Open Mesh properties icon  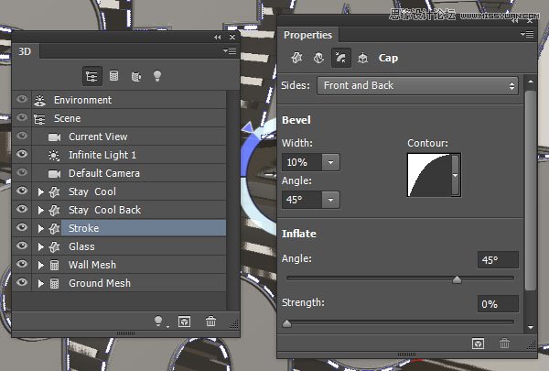pyautogui.click(x=296, y=58)
